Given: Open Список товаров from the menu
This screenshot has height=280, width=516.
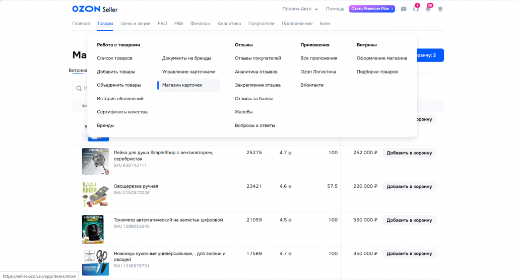Looking at the screenshot, I should click(114, 58).
